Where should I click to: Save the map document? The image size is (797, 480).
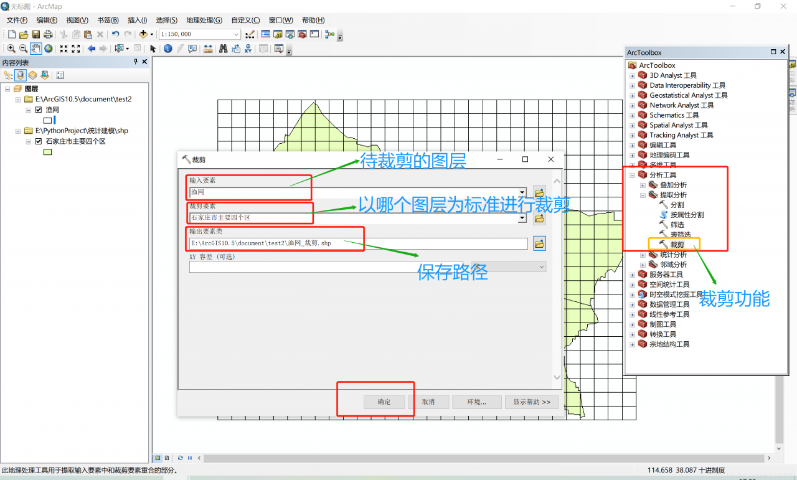pos(35,34)
